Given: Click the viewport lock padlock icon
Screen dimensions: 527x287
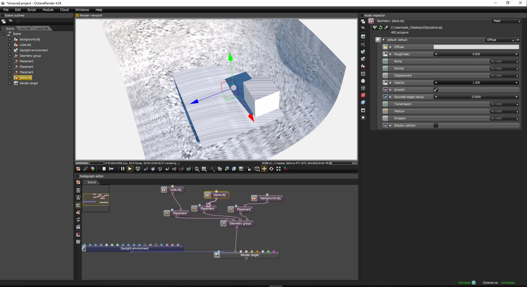Looking at the screenshot, I should tap(249, 169).
